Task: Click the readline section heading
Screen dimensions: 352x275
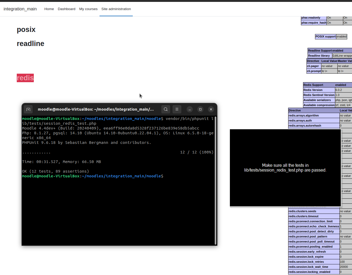Action: tap(31, 44)
